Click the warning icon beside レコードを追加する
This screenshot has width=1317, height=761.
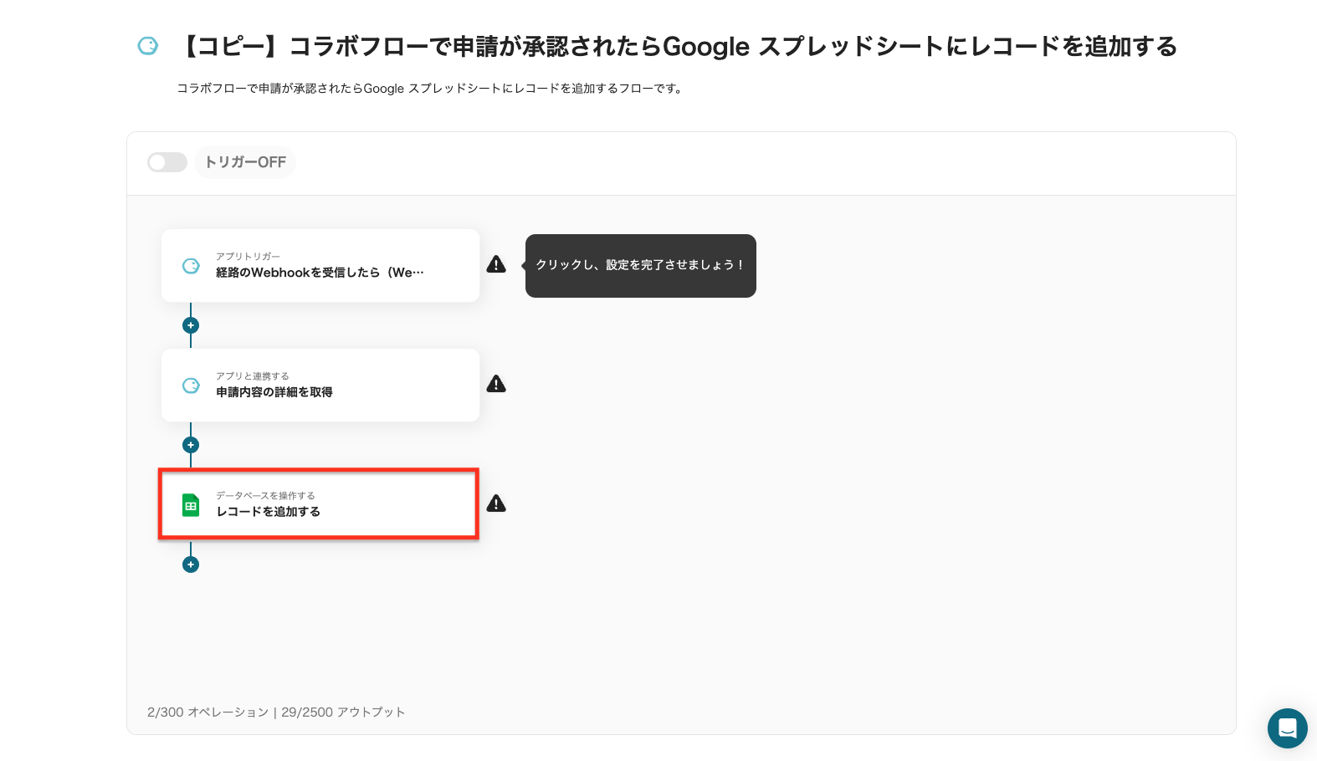[x=496, y=503]
